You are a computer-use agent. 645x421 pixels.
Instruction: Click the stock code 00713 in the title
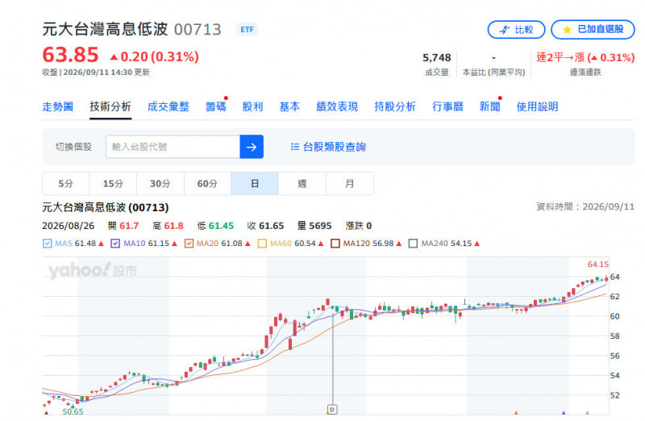(198, 30)
